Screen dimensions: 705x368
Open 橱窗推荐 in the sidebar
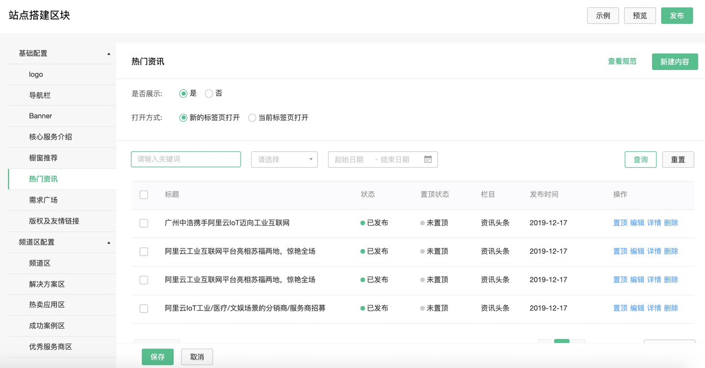click(x=62, y=158)
